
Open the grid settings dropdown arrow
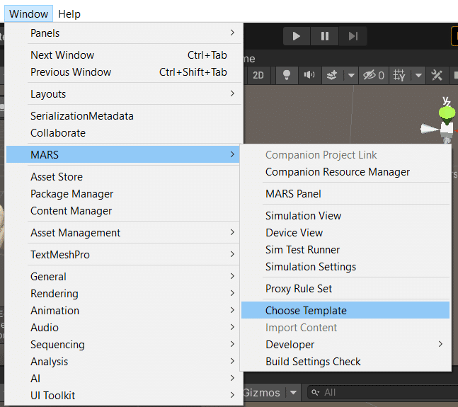[418, 75]
